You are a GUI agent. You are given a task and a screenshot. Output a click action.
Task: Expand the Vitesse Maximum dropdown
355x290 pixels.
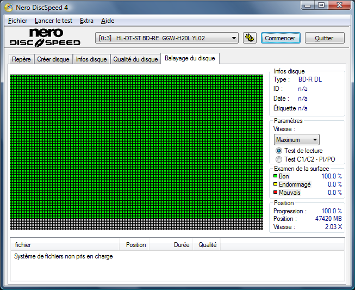tap(315, 140)
